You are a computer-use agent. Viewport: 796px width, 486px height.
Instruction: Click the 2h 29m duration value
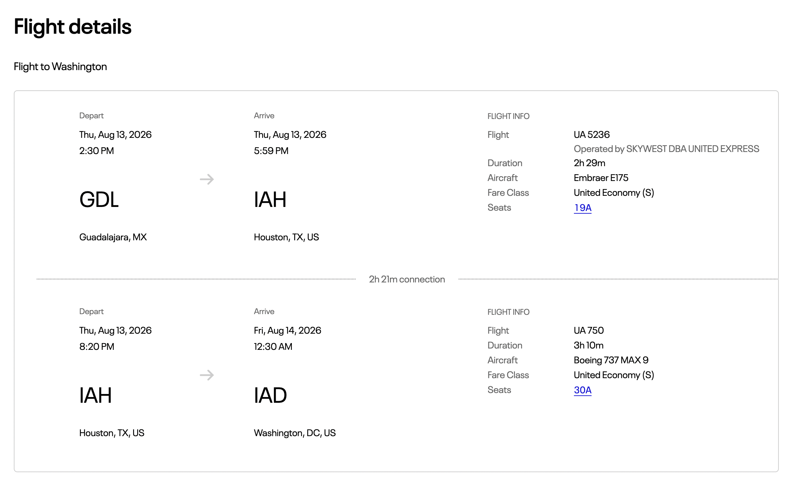point(590,163)
